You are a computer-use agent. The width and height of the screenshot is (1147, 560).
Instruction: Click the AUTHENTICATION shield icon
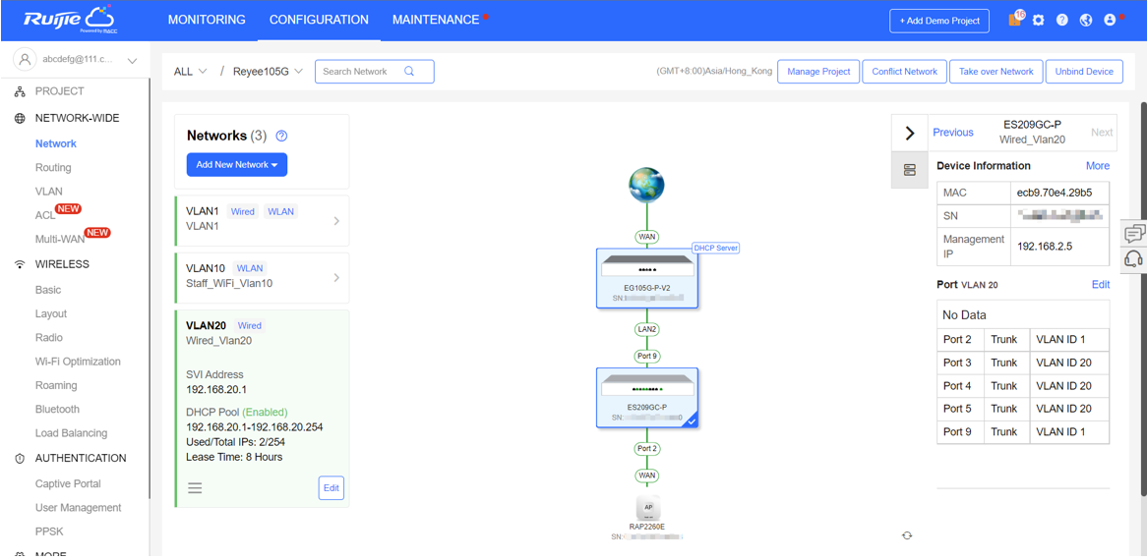tap(21, 459)
